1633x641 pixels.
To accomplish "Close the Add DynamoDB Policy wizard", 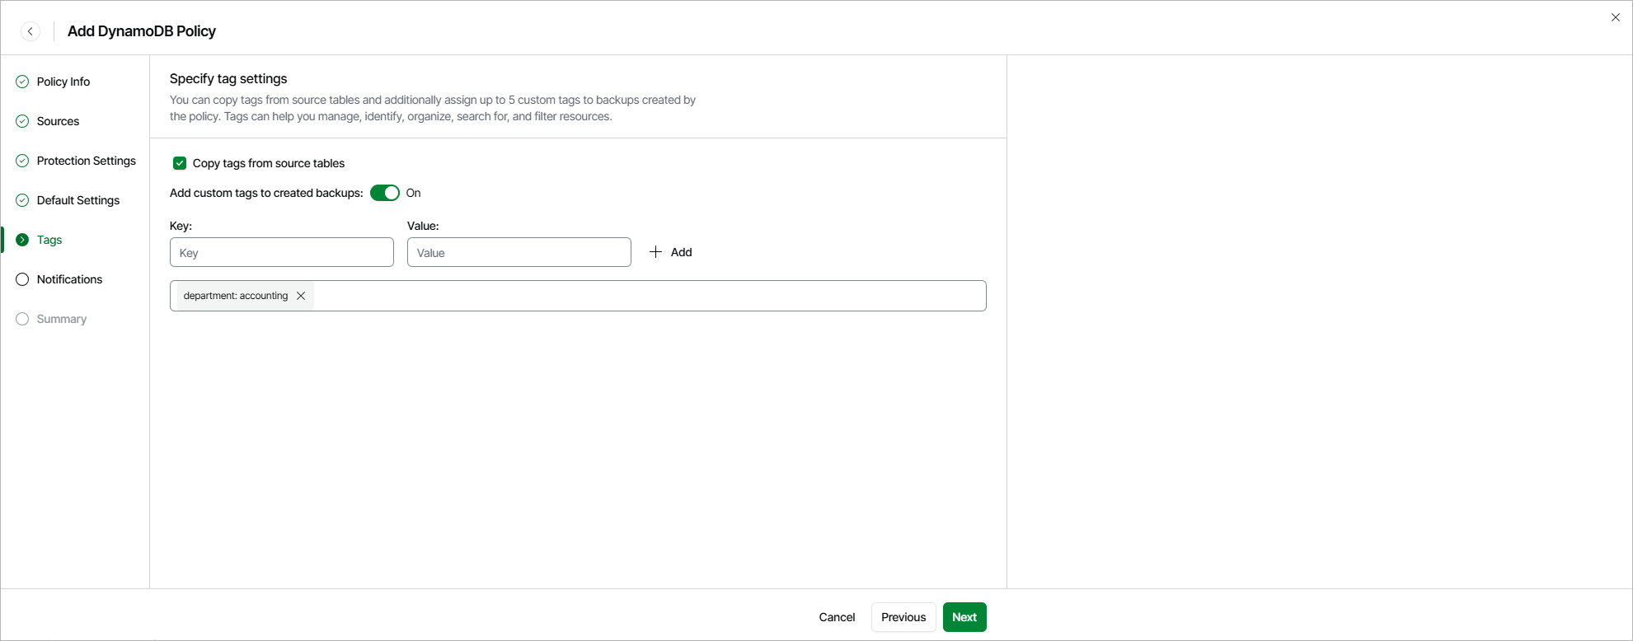I will [x=1616, y=17].
